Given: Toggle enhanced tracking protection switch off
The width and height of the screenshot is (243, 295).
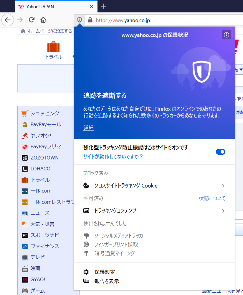Looking at the screenshot, I should point(221,152).
